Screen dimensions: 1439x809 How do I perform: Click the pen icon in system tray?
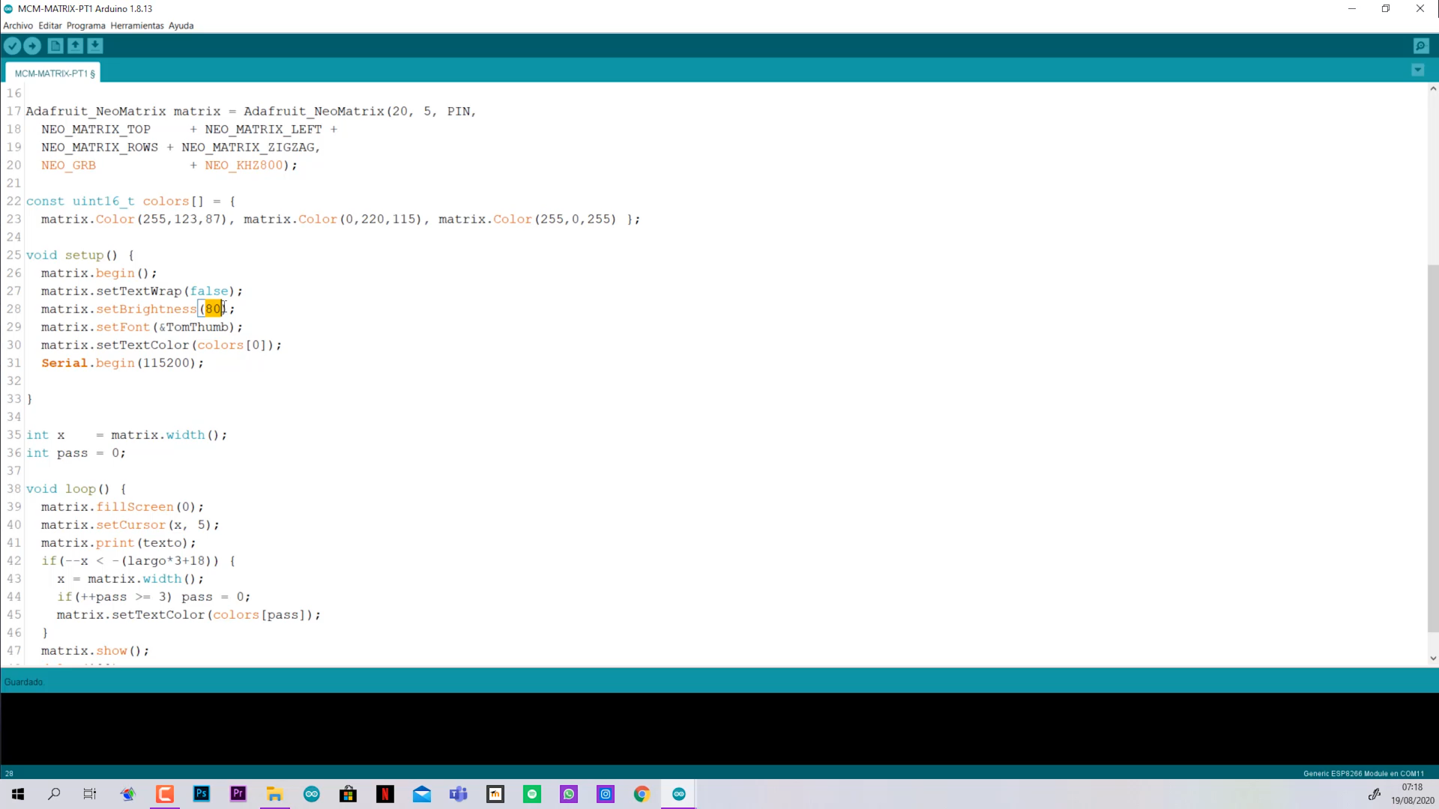click(1375, 794)
